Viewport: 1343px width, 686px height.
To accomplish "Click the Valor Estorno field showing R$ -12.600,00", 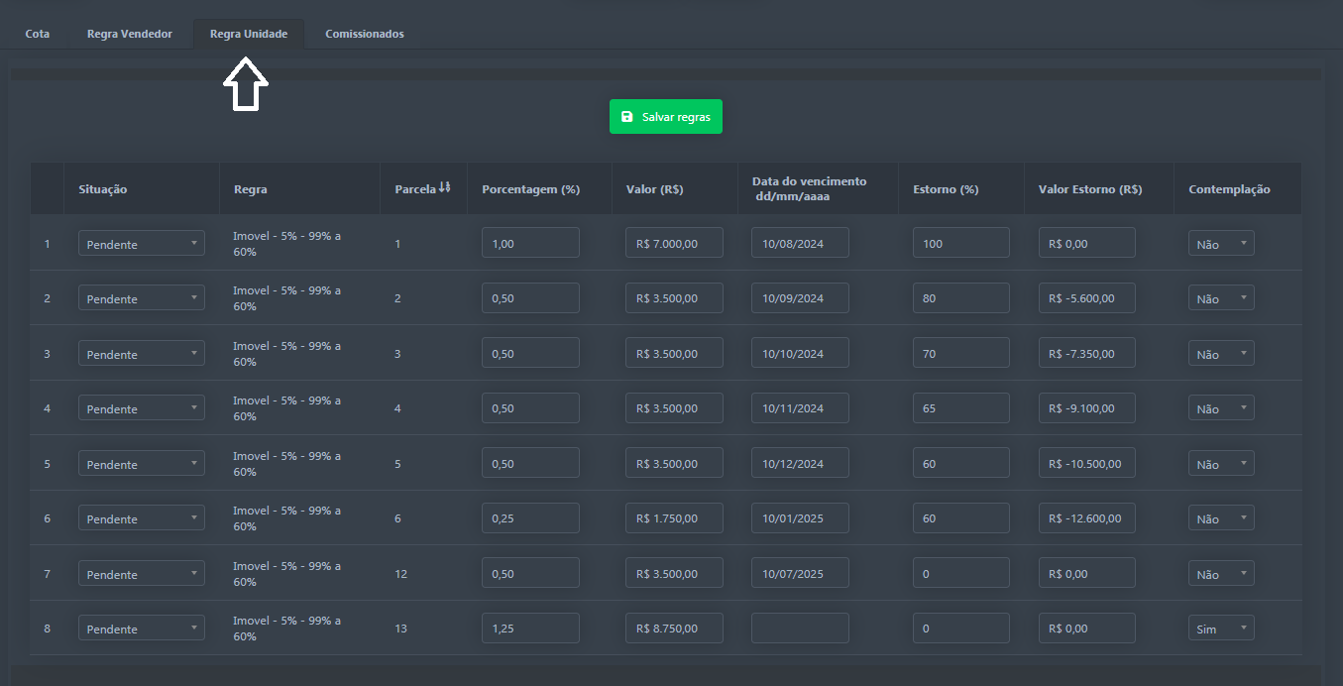I will pyautogui.click(x=1086, y=517).
